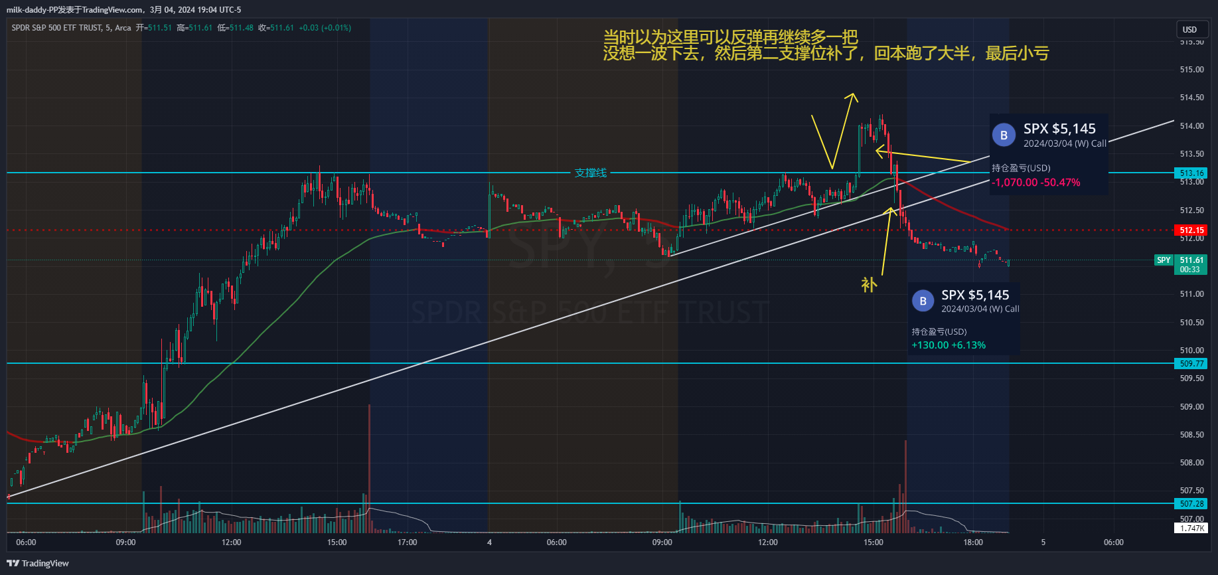The height and width of the screenshot is (575, 1218).
Task: Click the cyan 509.77 horizontal level label
Action: click(x=1191, y=364)
